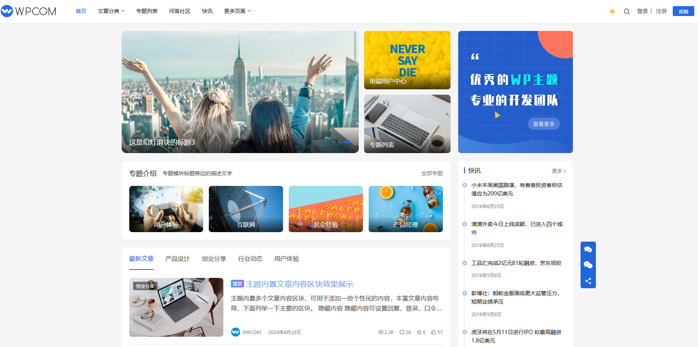Viewport: 698px width, 347px height.
Task: Expand the 文章分类 dropdown menu
Action: (111, 11)
